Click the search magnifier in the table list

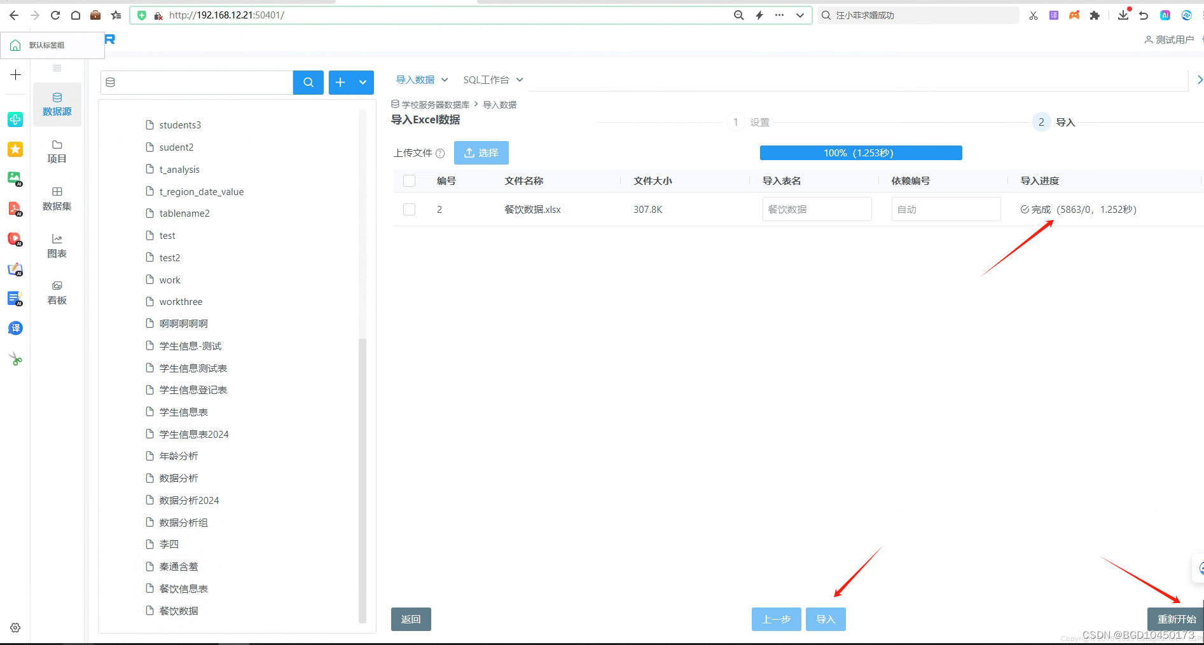(308, 82)
